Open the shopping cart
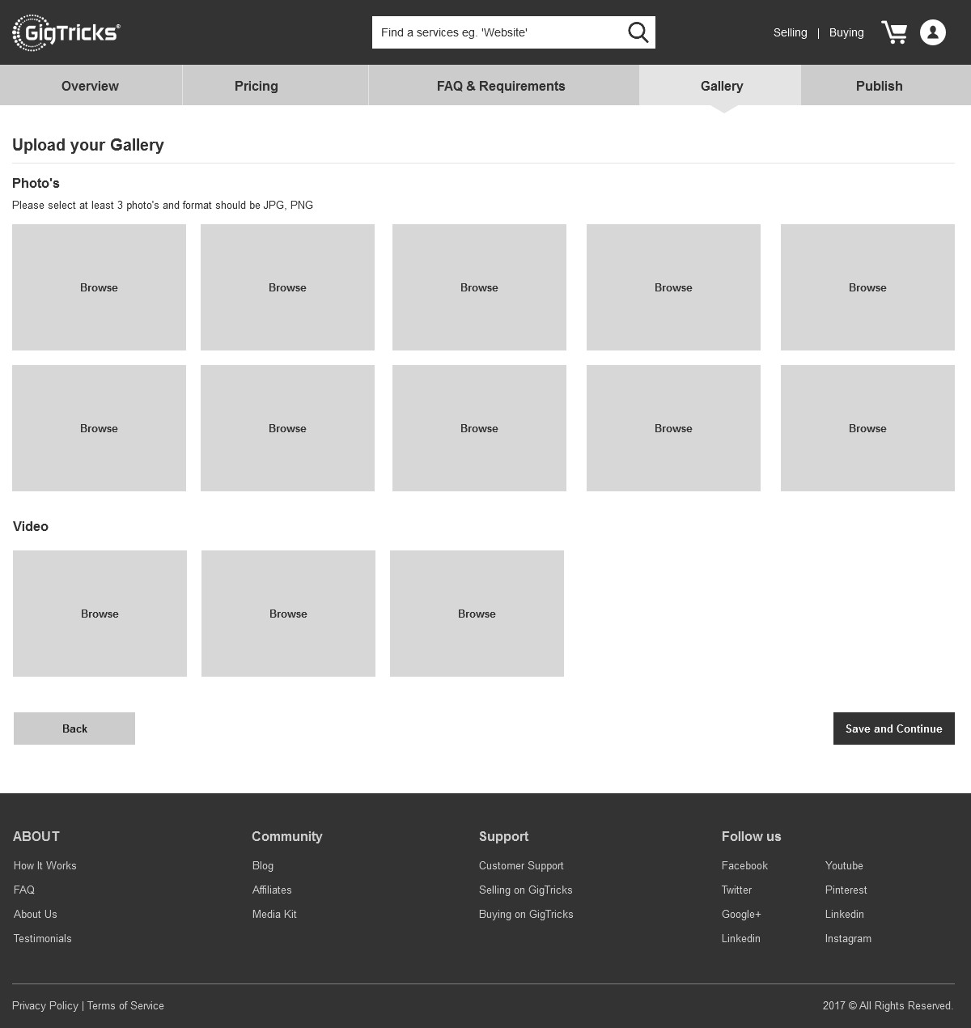Screen dimensions: 971x1028 click(x=894, y=32)
